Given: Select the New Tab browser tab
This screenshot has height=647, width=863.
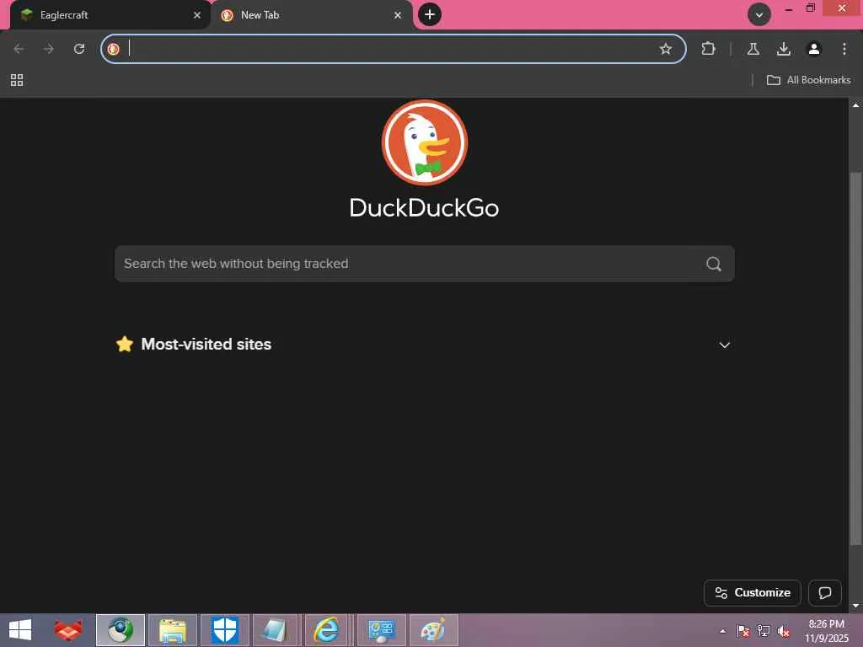Looking at the screenshot, I should coord(311,15).
